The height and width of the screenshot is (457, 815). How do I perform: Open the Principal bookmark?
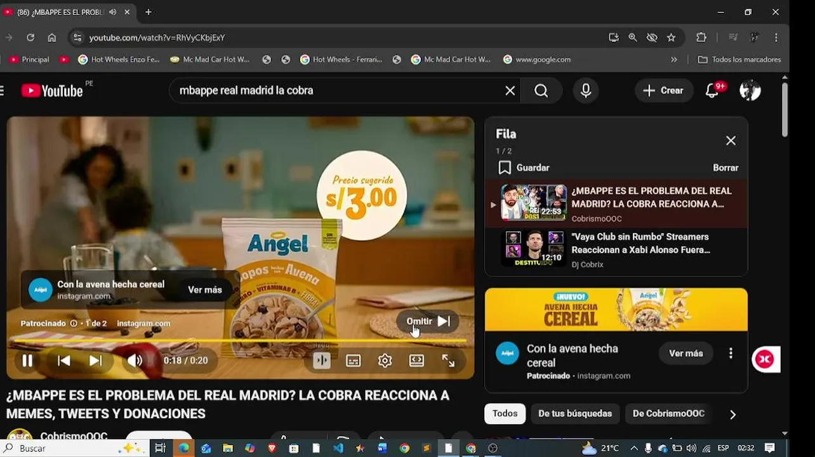coord(29,59)
